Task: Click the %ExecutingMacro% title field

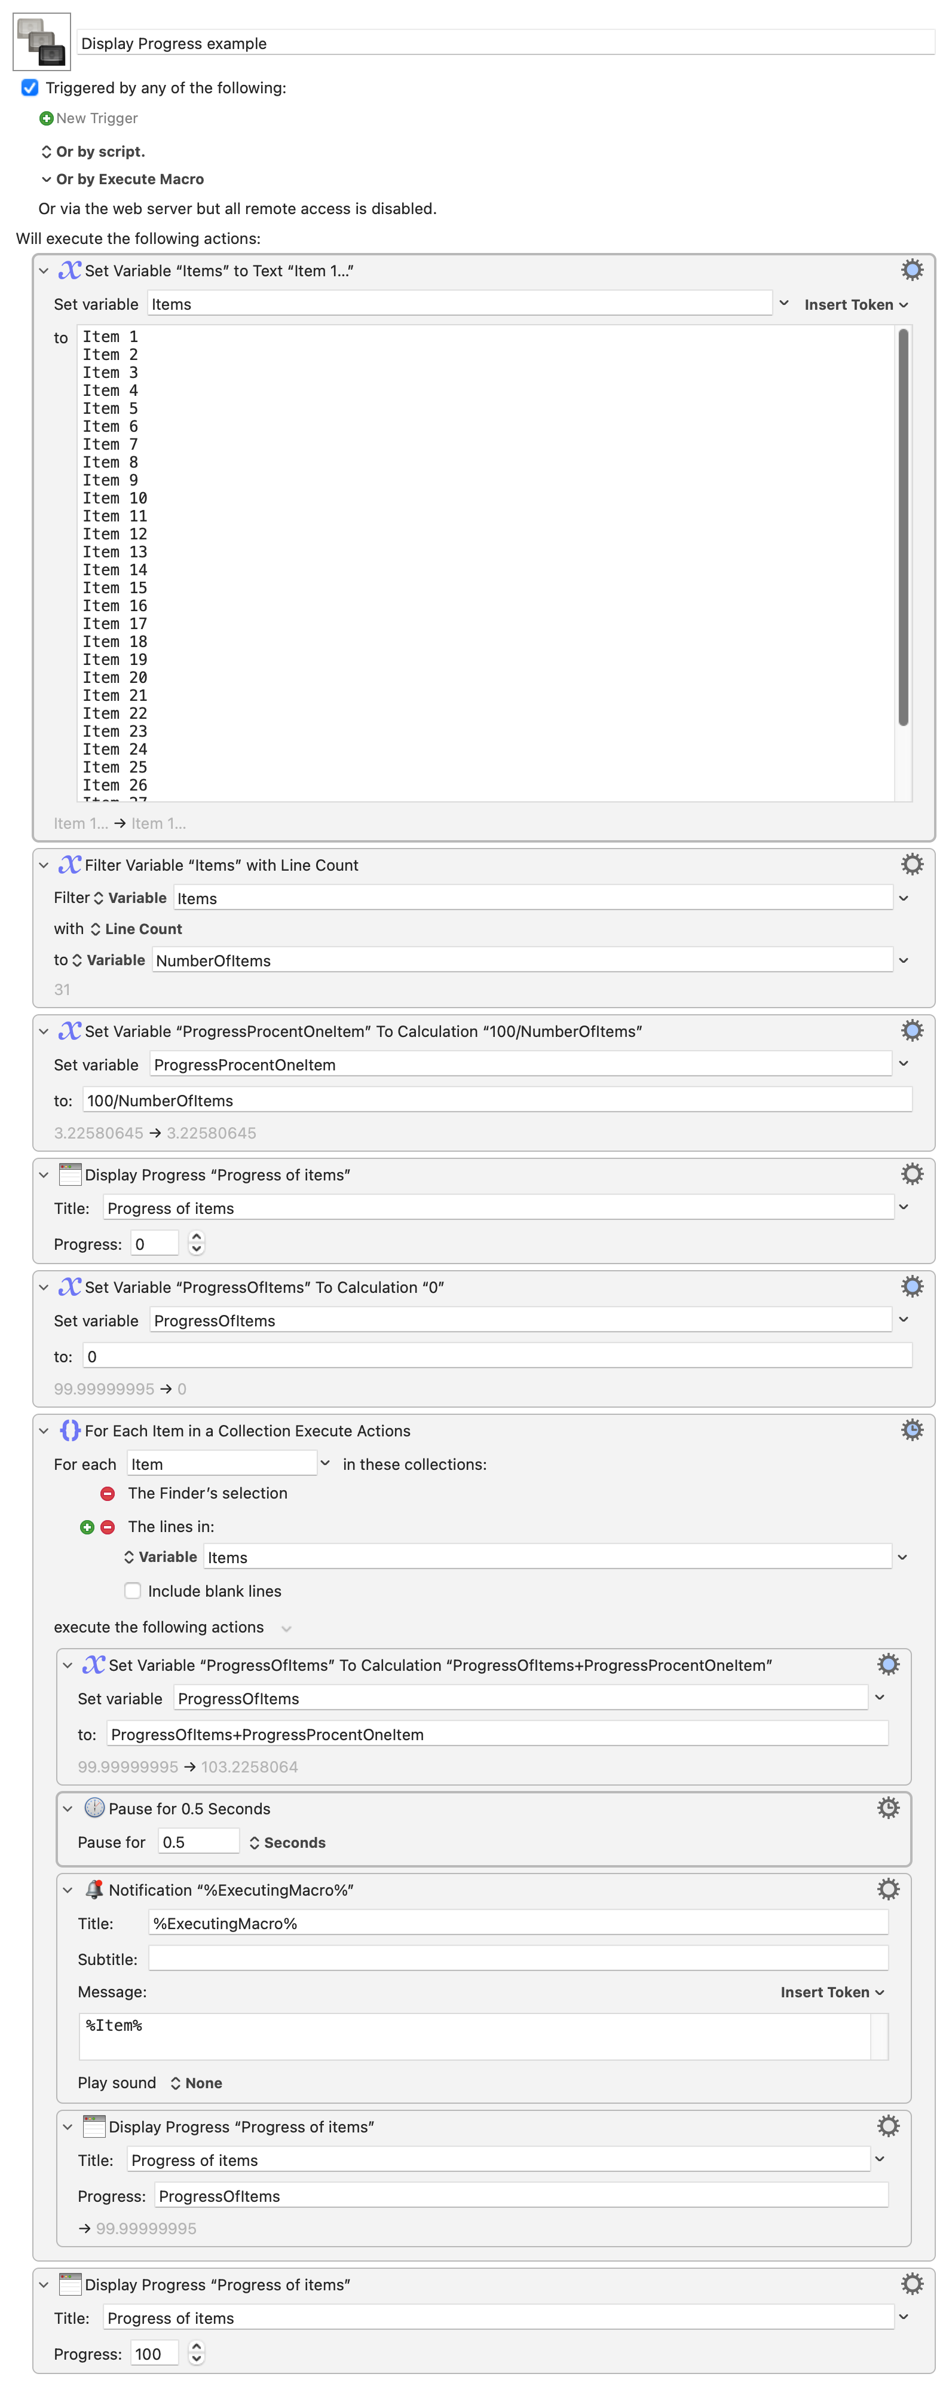Action: 518,1922
